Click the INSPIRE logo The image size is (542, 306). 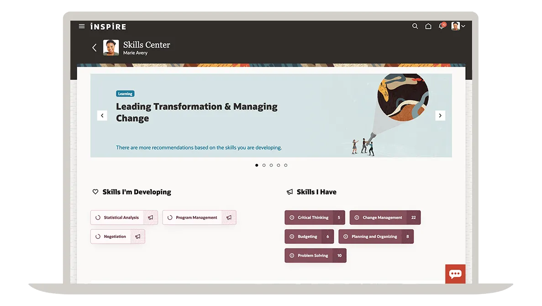tap(108, 26)
